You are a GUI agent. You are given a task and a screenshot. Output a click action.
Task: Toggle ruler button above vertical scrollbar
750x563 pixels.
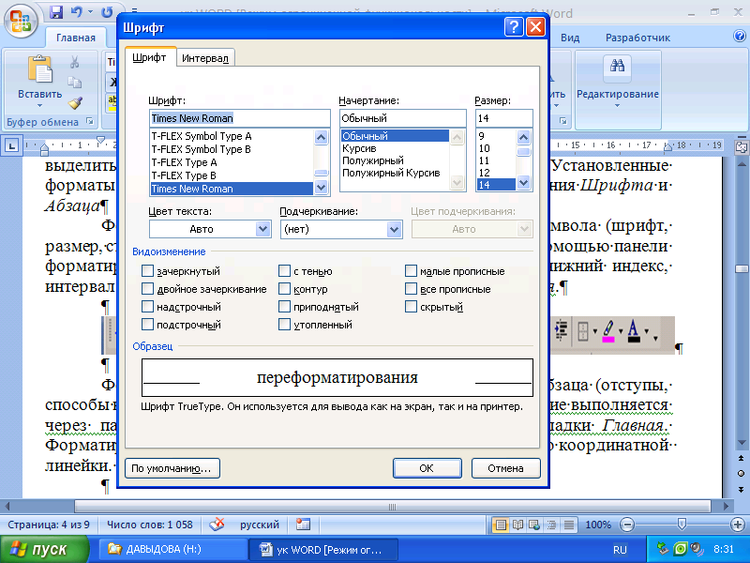point(742,147)
